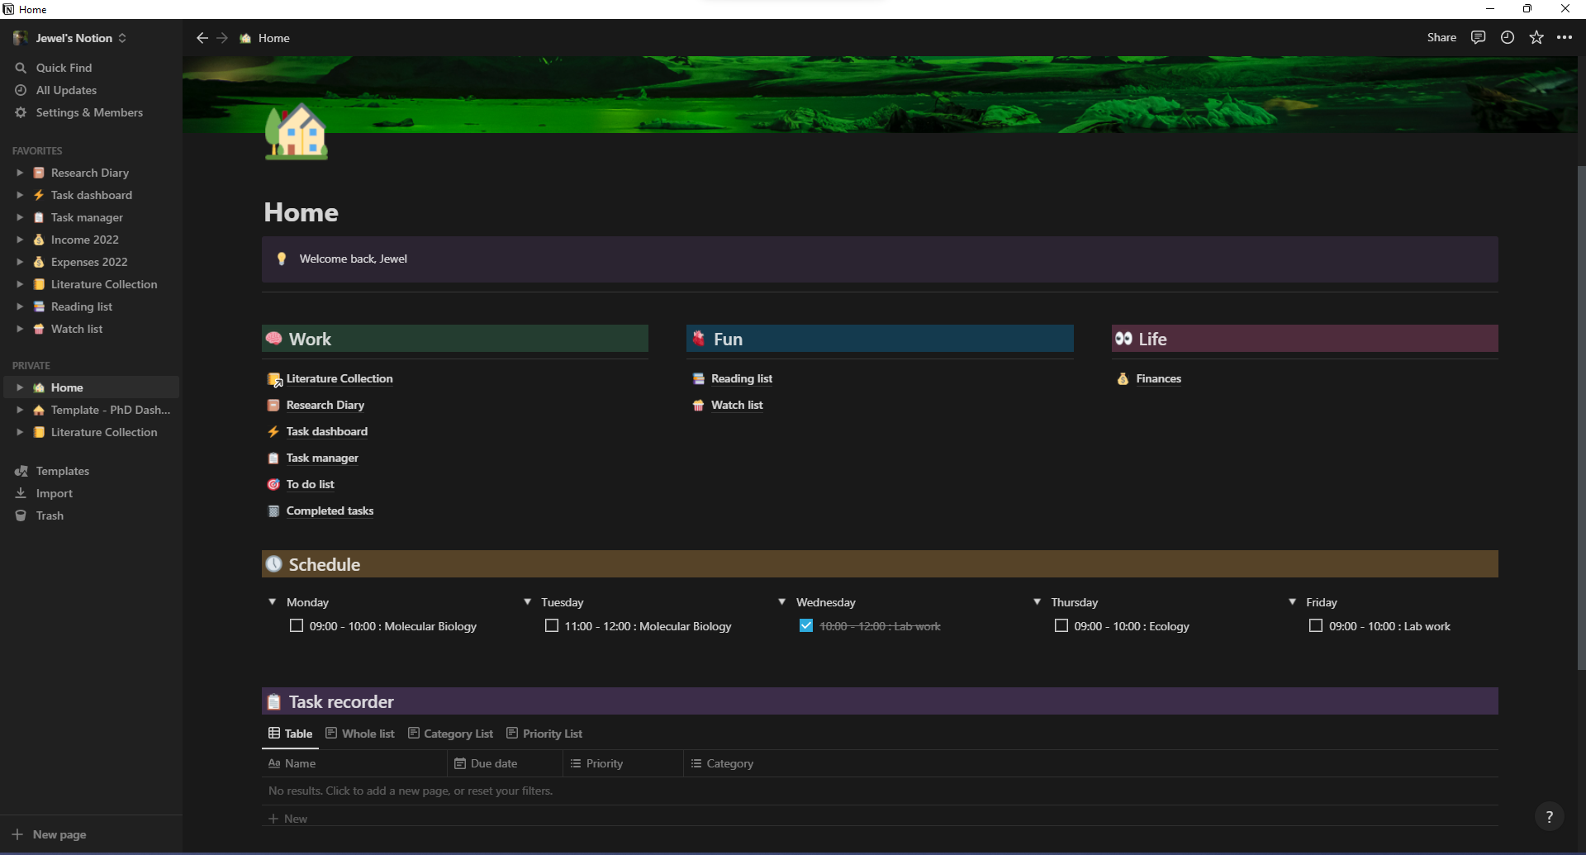This screenshot has height=855, width=1586.
Task: Favorite this page with star icon
Action: [1536, 37]
